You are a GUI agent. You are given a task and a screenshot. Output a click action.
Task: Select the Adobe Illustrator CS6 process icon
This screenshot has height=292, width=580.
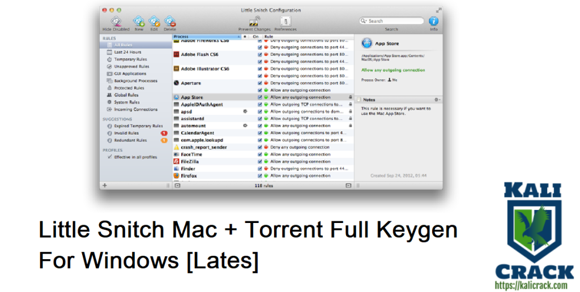pos(177,68)
